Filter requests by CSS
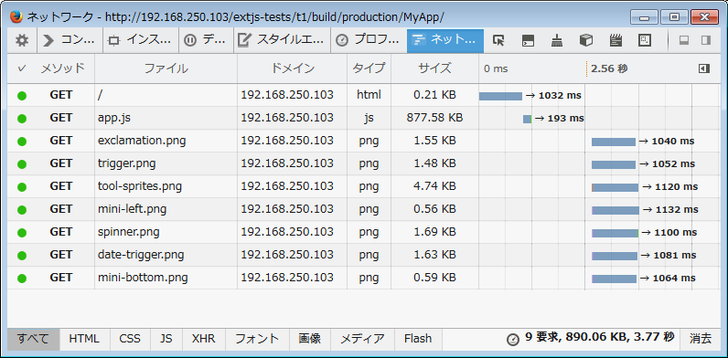Screen dimensions: 728x358 (130, 339)
